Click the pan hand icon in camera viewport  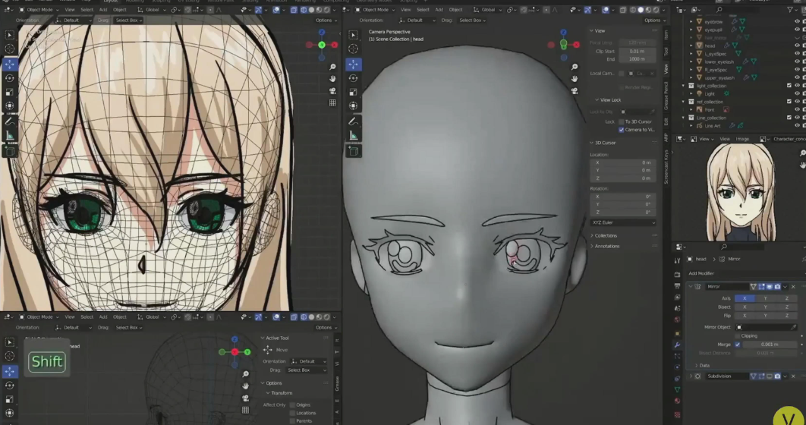click(x=575, y=79)
